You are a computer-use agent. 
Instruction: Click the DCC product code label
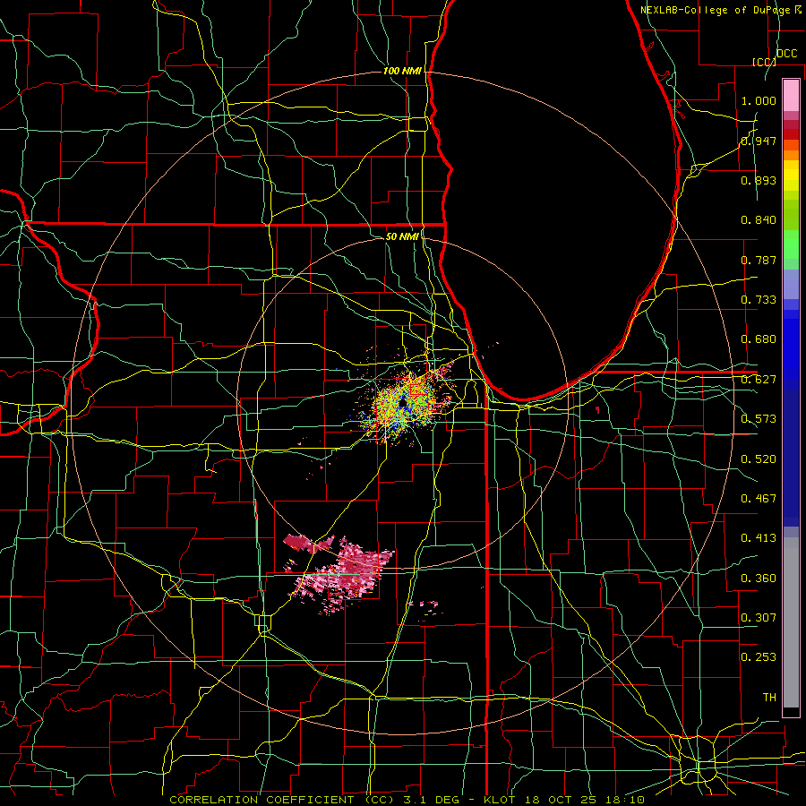click(787, 54)
